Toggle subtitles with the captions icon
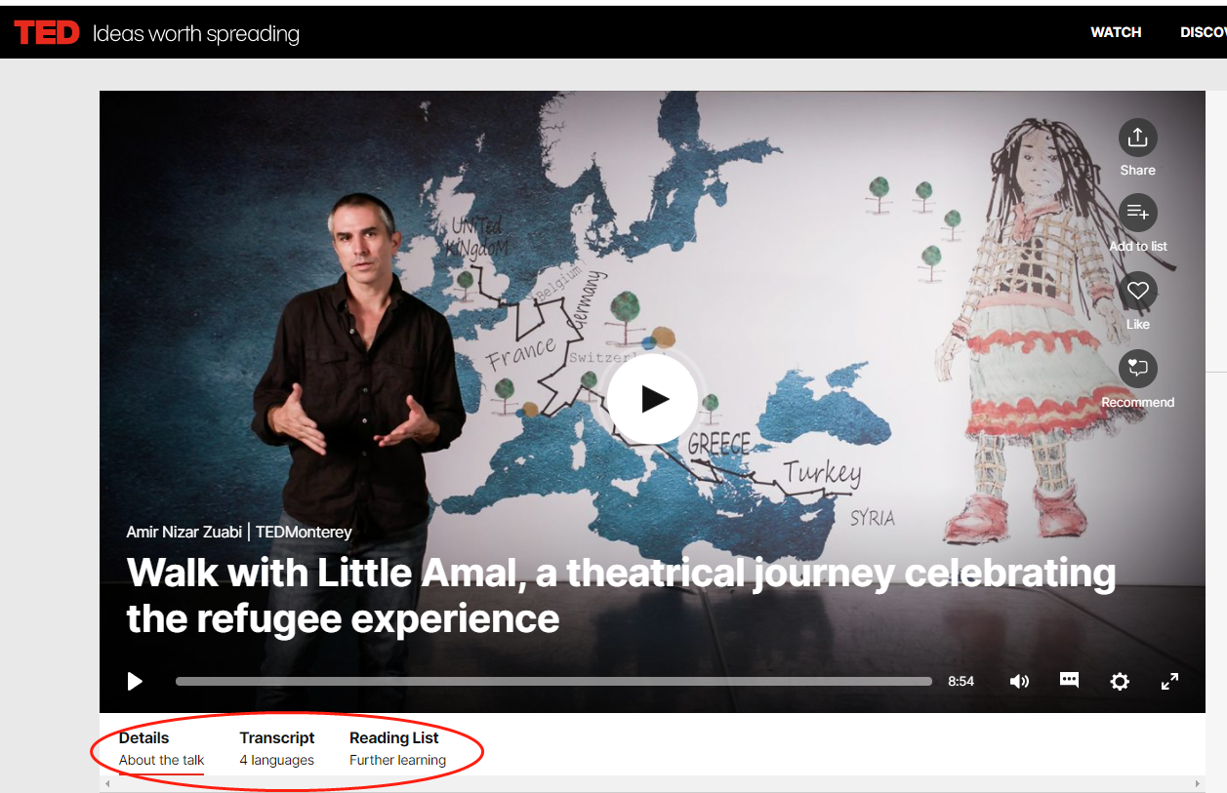 (x=1069, y=681)
